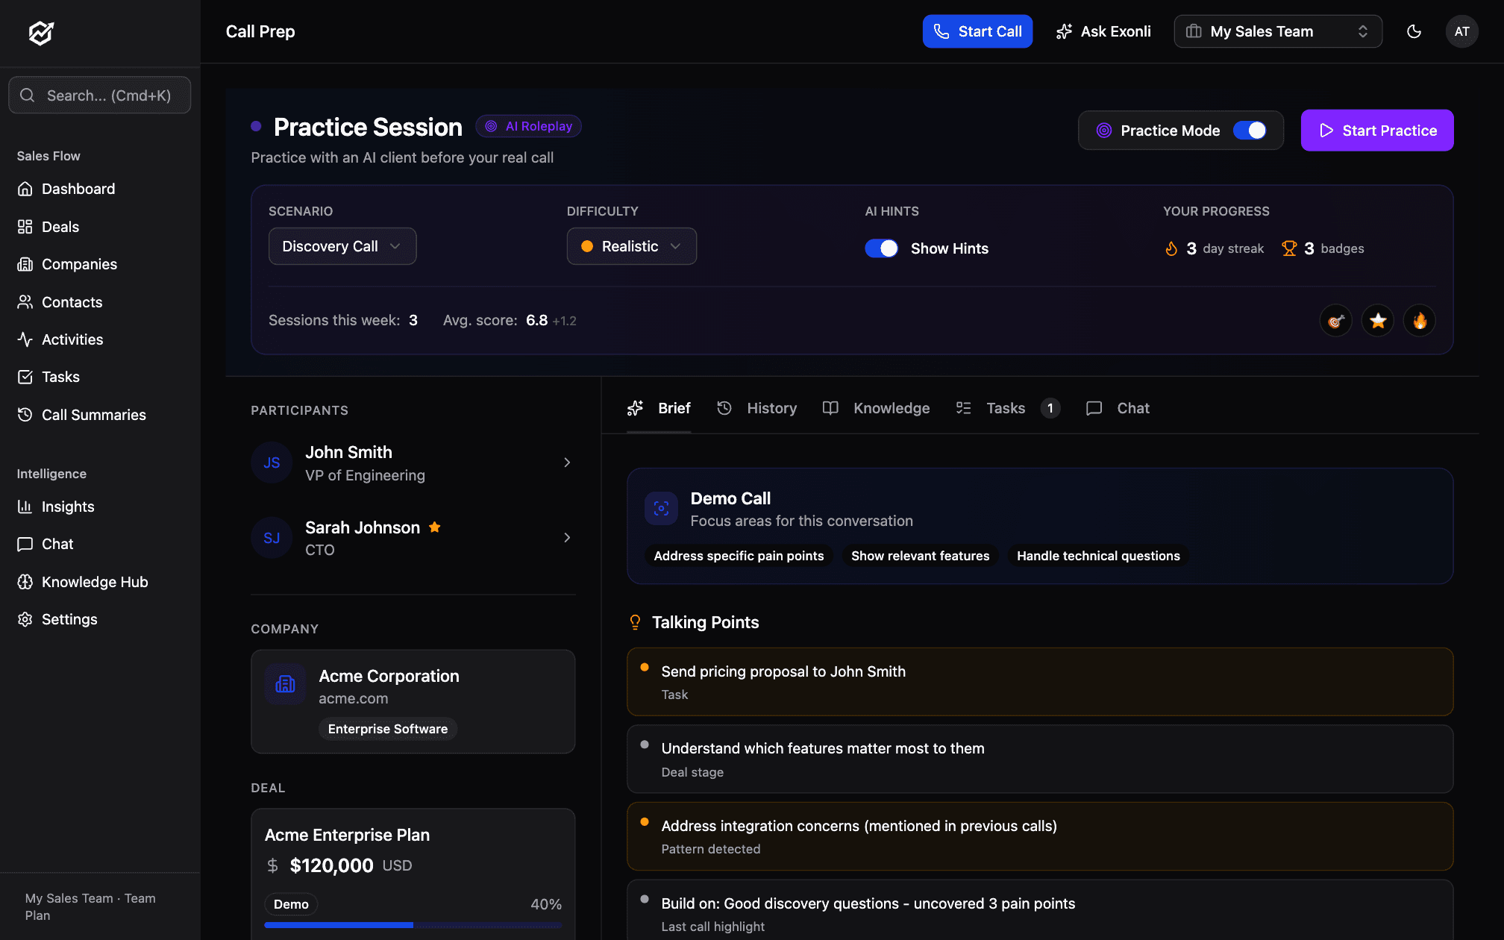Open the Realistic difficulty dropdown

631,246
